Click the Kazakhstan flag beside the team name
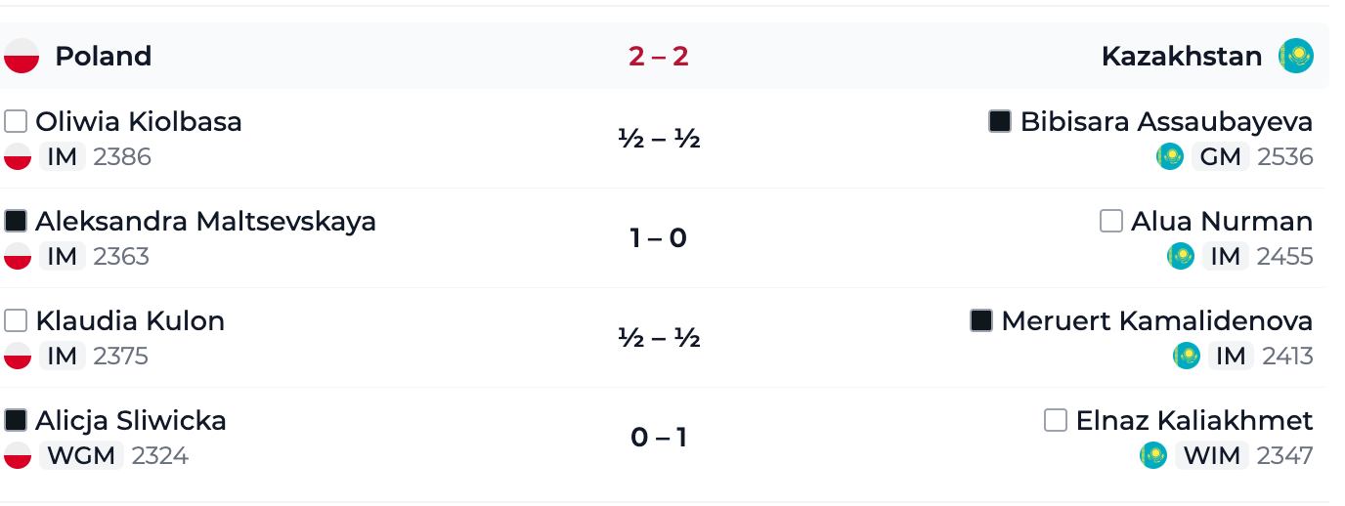Screen dimensions: 1345x506 1296,56
